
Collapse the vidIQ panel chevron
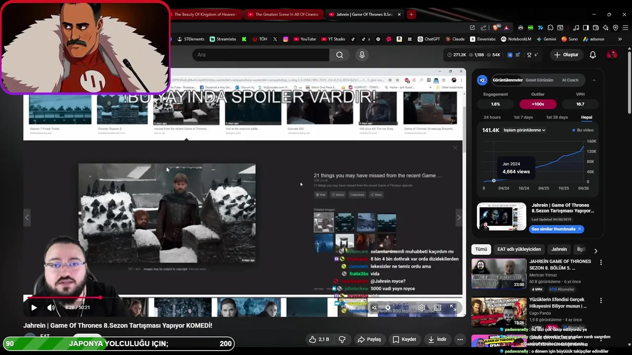[x=594, y=80]
